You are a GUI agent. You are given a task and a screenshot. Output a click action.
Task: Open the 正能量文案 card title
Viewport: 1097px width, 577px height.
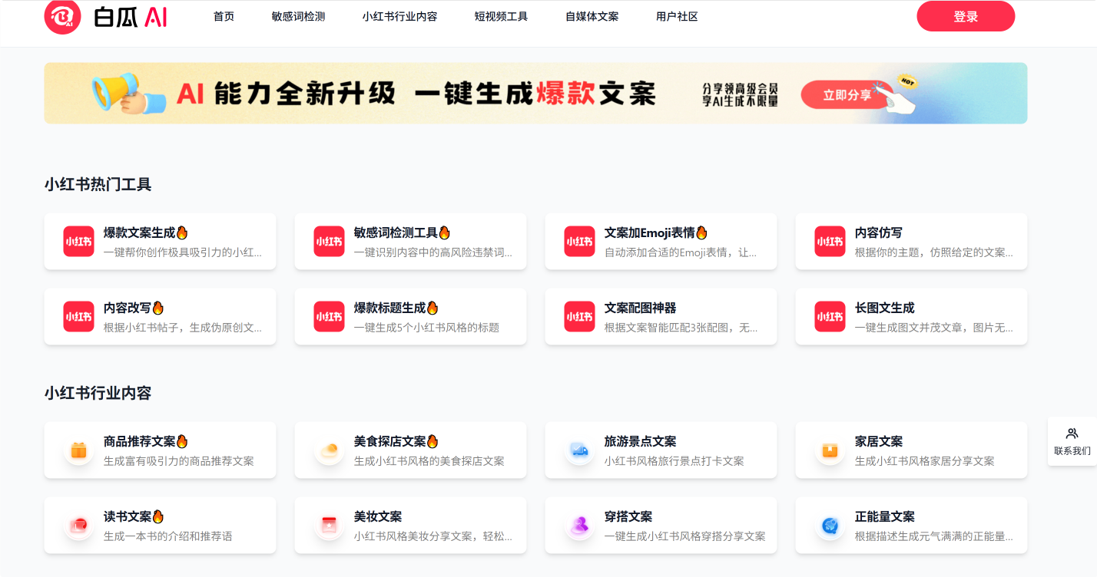tap(884, 516)
